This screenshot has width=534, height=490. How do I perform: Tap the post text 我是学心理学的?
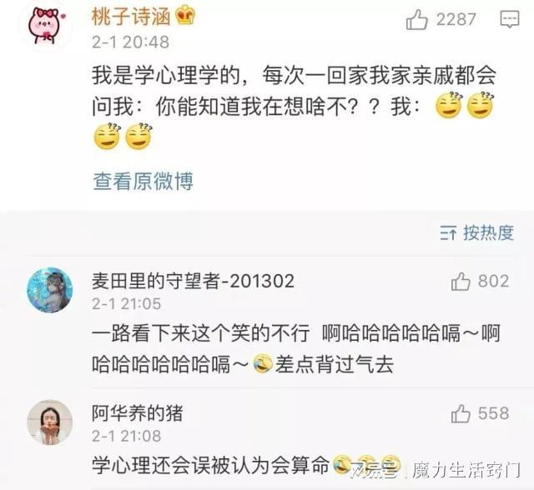pyautogui.click(x=165, y=75)
